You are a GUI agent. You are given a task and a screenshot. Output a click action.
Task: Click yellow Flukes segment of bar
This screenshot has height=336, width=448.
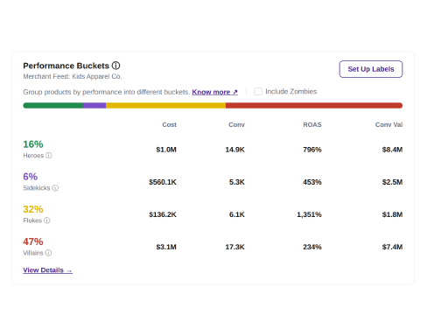pyautogui.click(x=165, y=106)
